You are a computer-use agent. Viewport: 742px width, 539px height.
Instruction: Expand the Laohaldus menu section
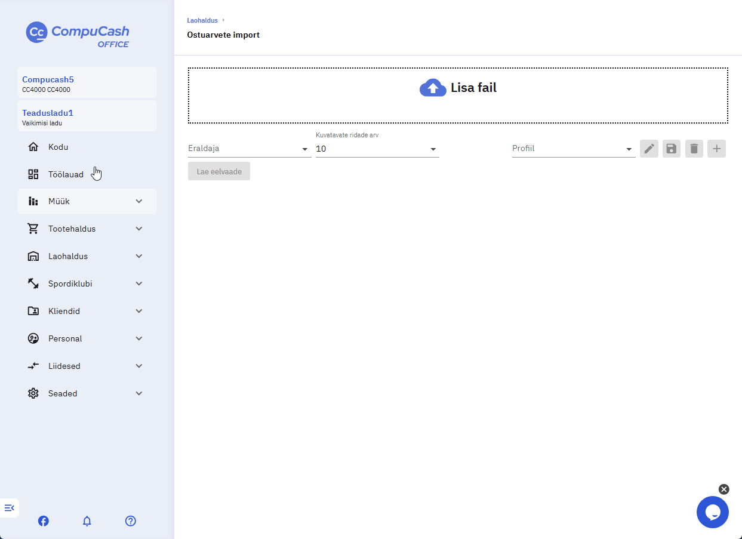coord(87,256)
